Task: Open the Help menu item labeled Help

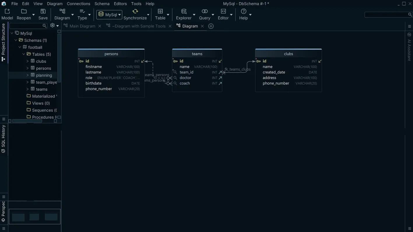Action: [x=150, y=3]
